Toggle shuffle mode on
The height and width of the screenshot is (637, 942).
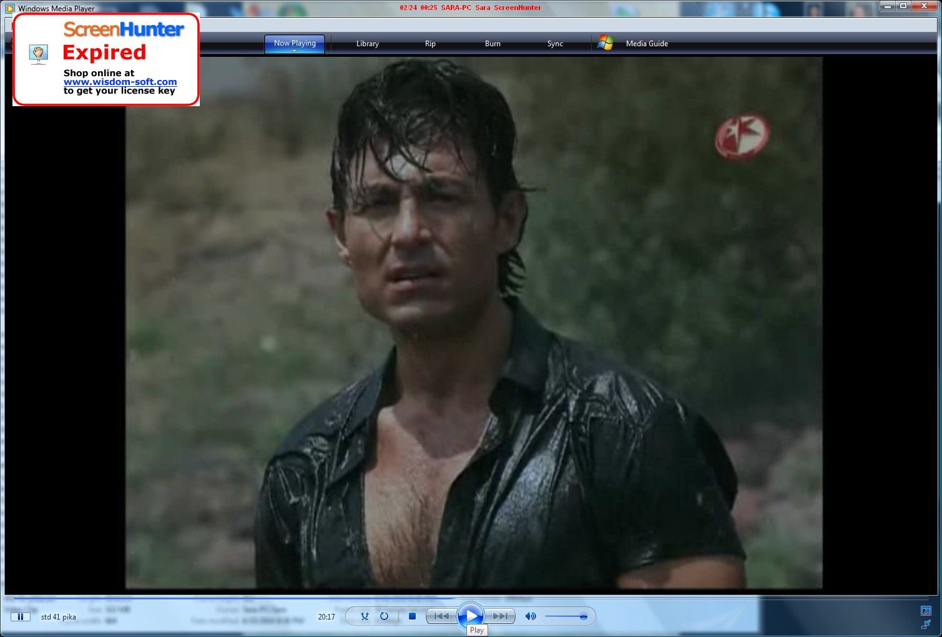point(365,616)
